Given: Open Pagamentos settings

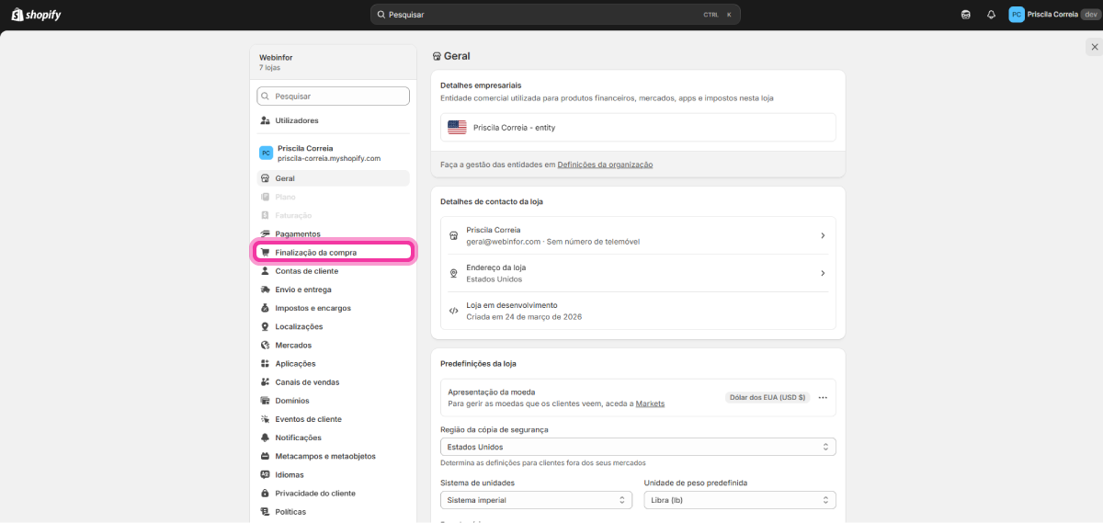Looking at the screenshot, I should click(333, 233).
